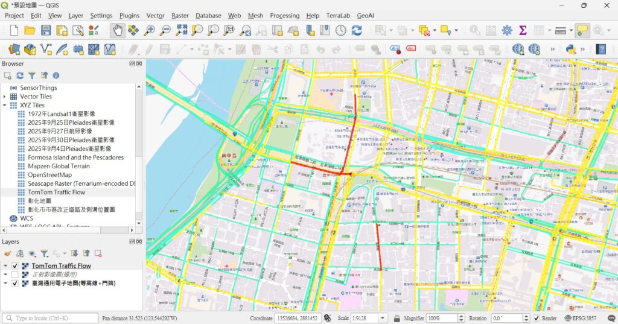Click the Rotation value field
The image size is (618, 324).
click(x=506, y=318)
